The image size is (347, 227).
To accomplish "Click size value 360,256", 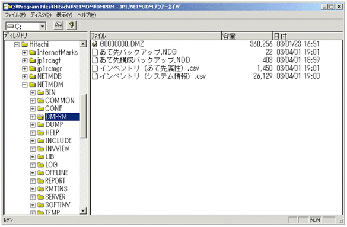I will tap(261, 44).
